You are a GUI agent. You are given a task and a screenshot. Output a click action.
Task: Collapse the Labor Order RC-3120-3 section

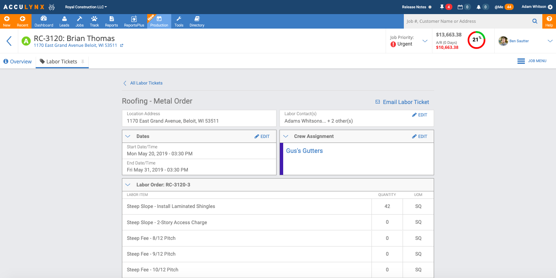point(128,185)
